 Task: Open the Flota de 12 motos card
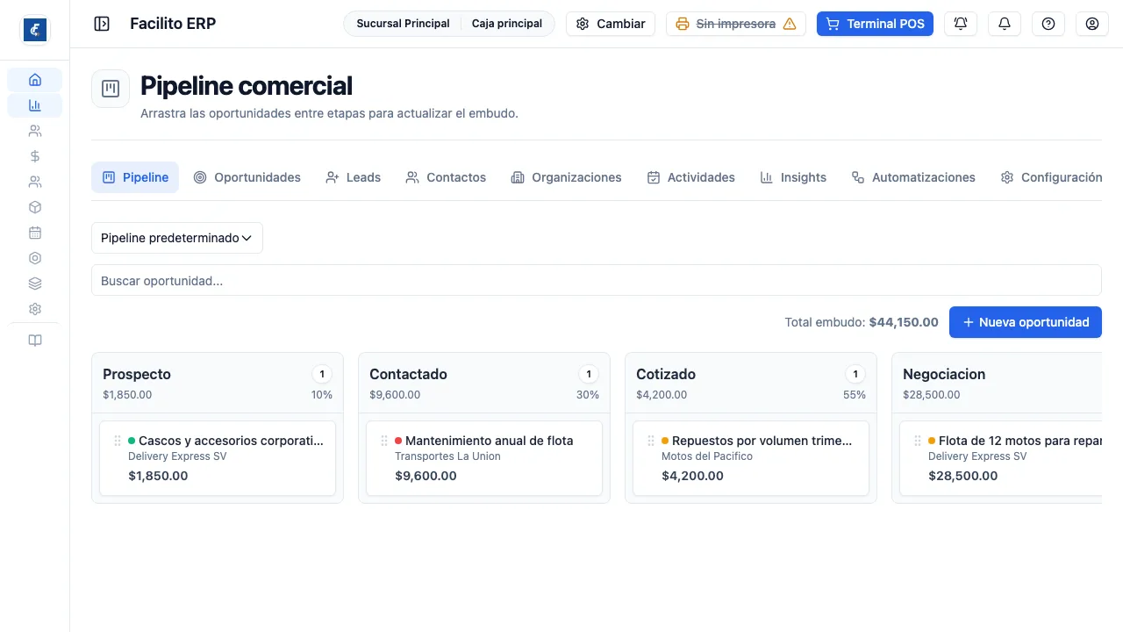click(x=1000, y=458)
